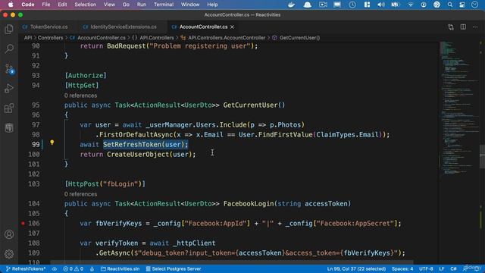Click API.Controllers namespace breadcrumb

(153, 38)
